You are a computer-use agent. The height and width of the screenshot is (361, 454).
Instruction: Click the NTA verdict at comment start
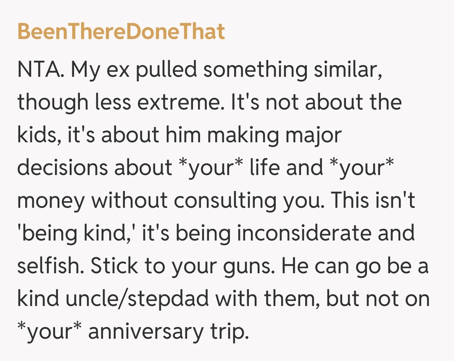tap(40, 70)
